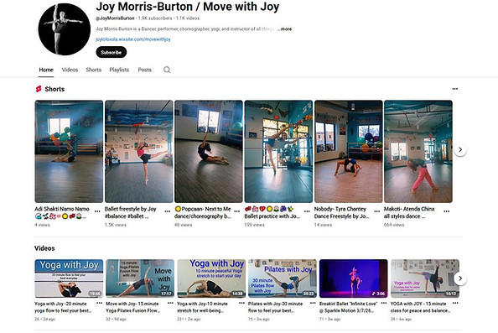Screen dimensions: 498x333
Task: Play the 15 minute Yoga Pilates Fusion thumbnail
Action: 140,278
